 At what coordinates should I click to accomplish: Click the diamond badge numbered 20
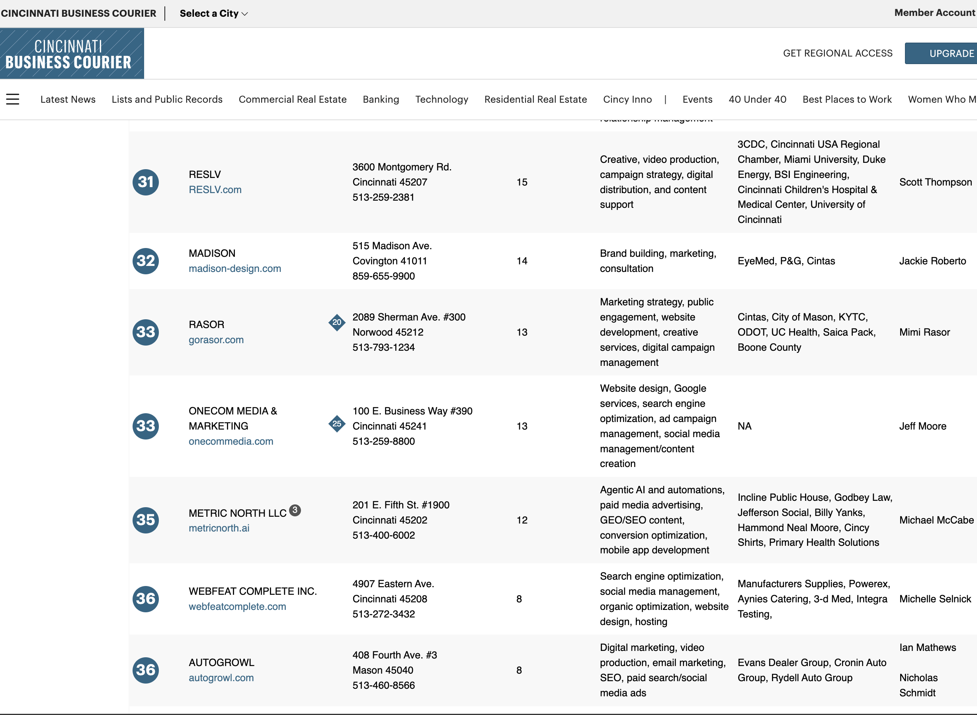(336, 322)
